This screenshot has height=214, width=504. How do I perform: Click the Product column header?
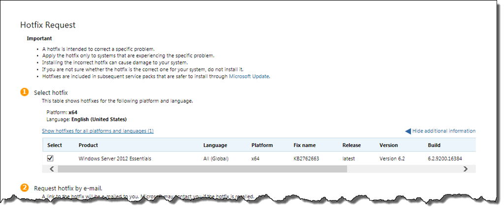pos(89,145)
